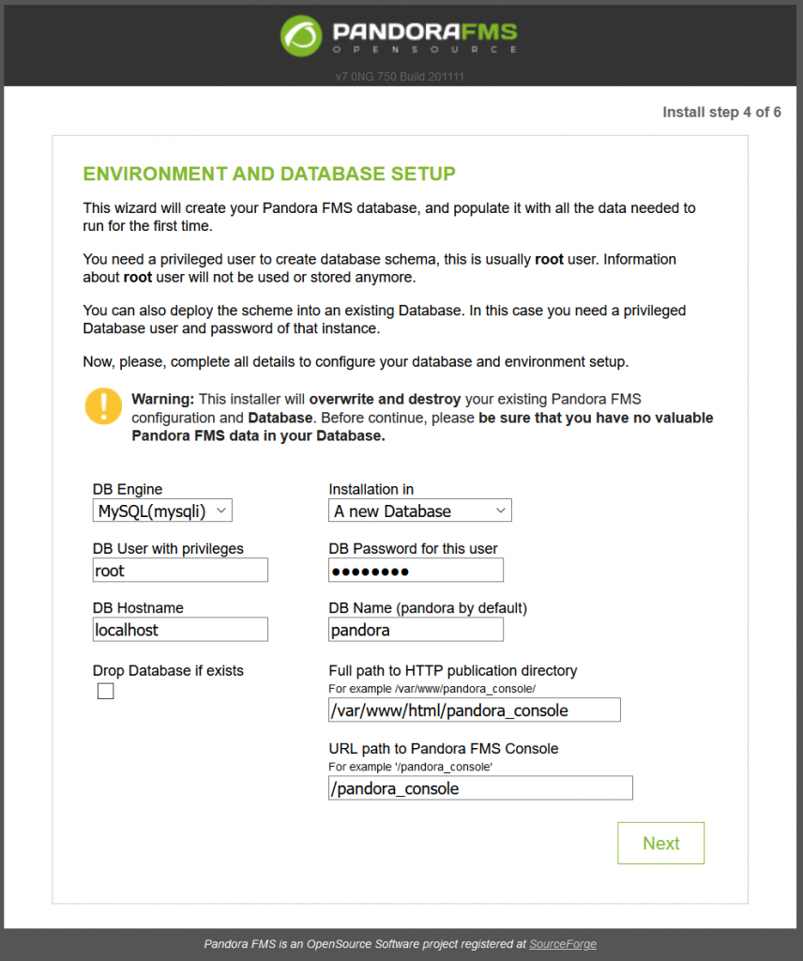Click the Drop Database if exists label

[x=168, y=670]
